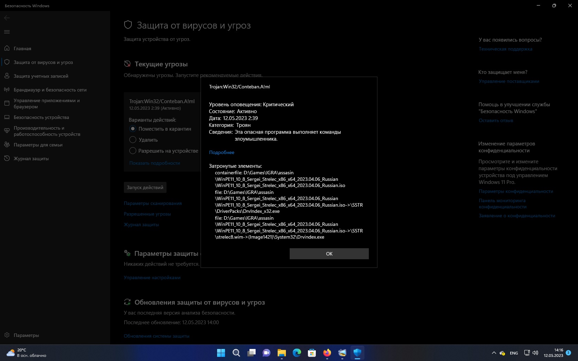The height and width of the screenshot is (361, 578).
Task: Open the Управление поставщиками link
Action: (509, 81)
